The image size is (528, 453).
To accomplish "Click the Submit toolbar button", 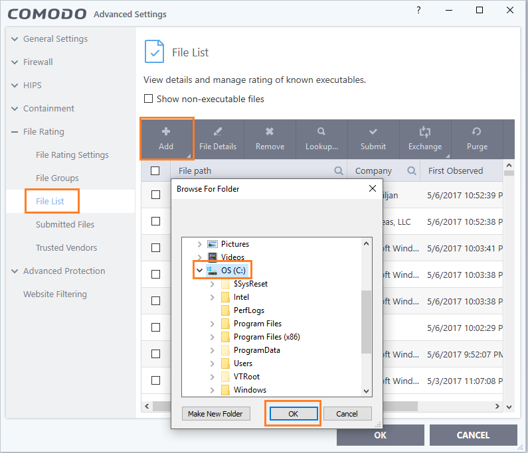I will 373,139.
